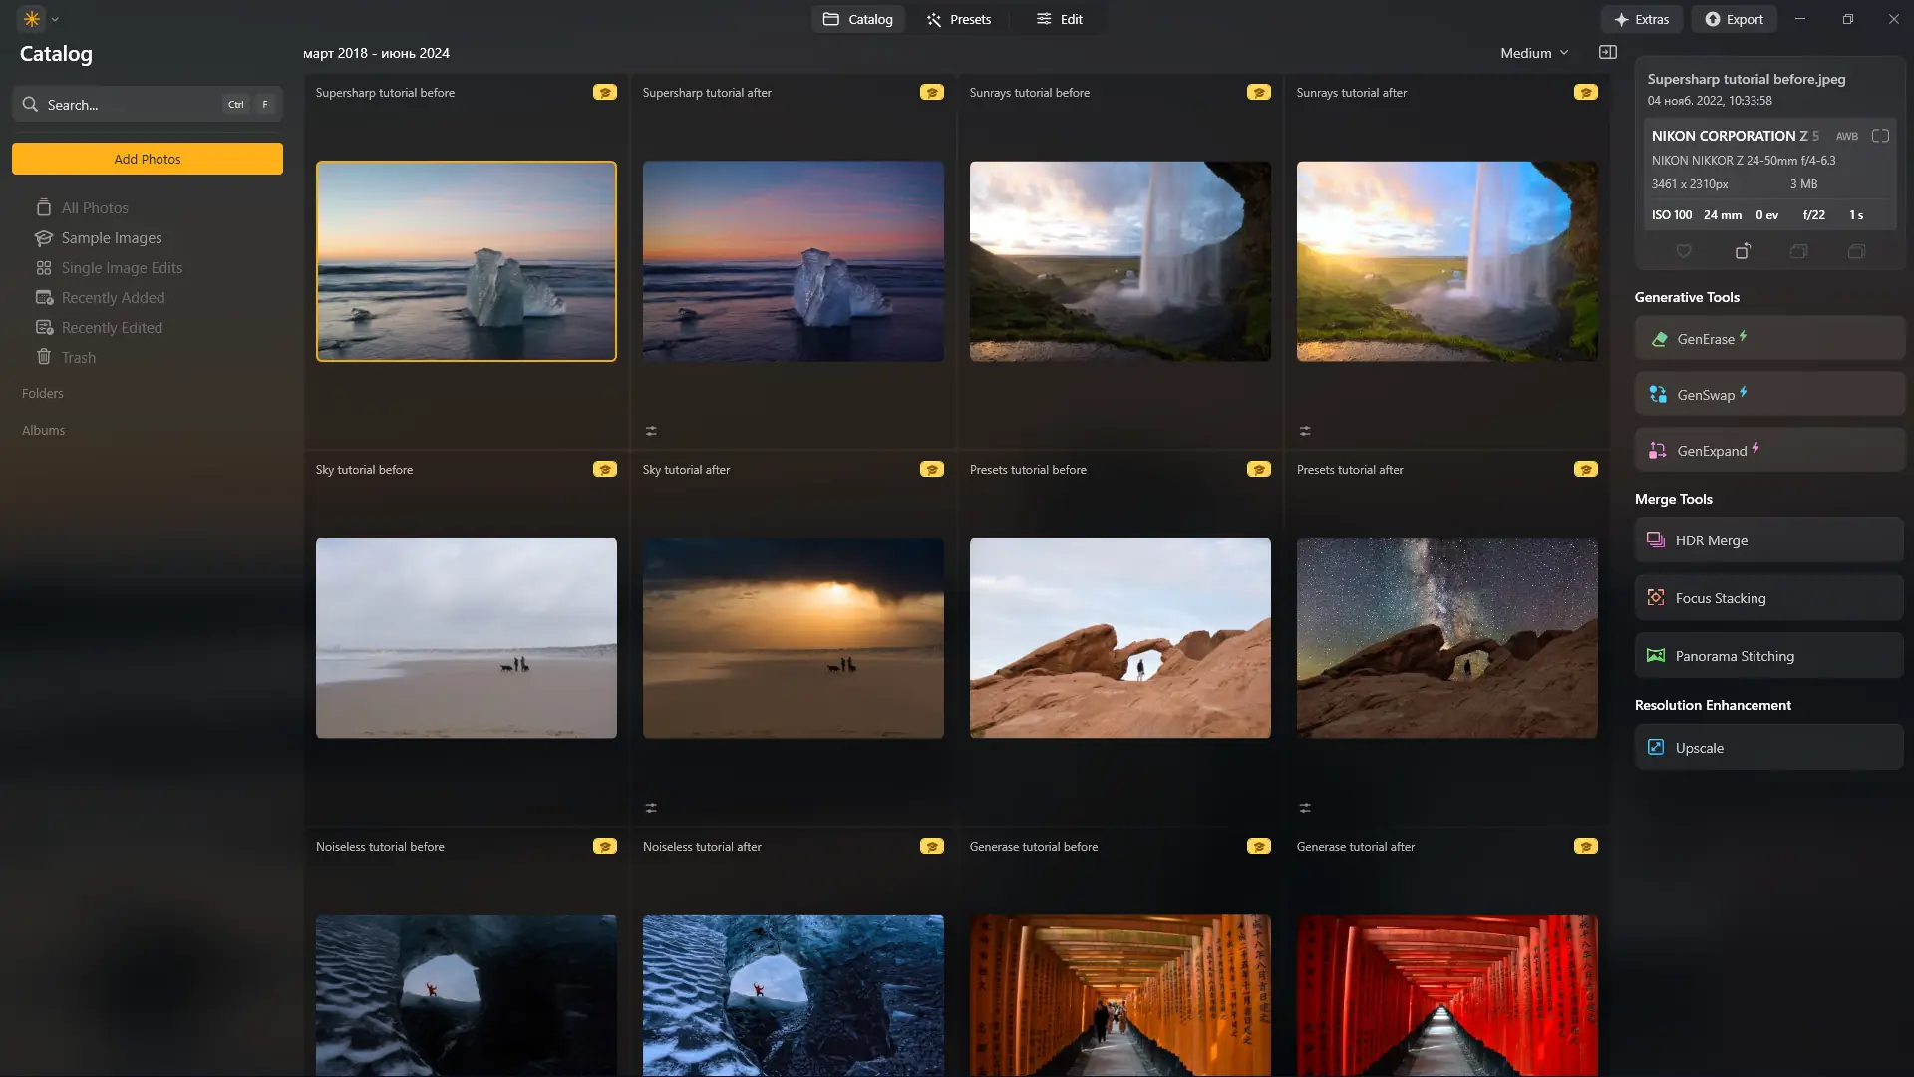1914x1077 pixels.
Task: Click the search magnifier icon in the sidebar
Action: (x=31, y=104)
